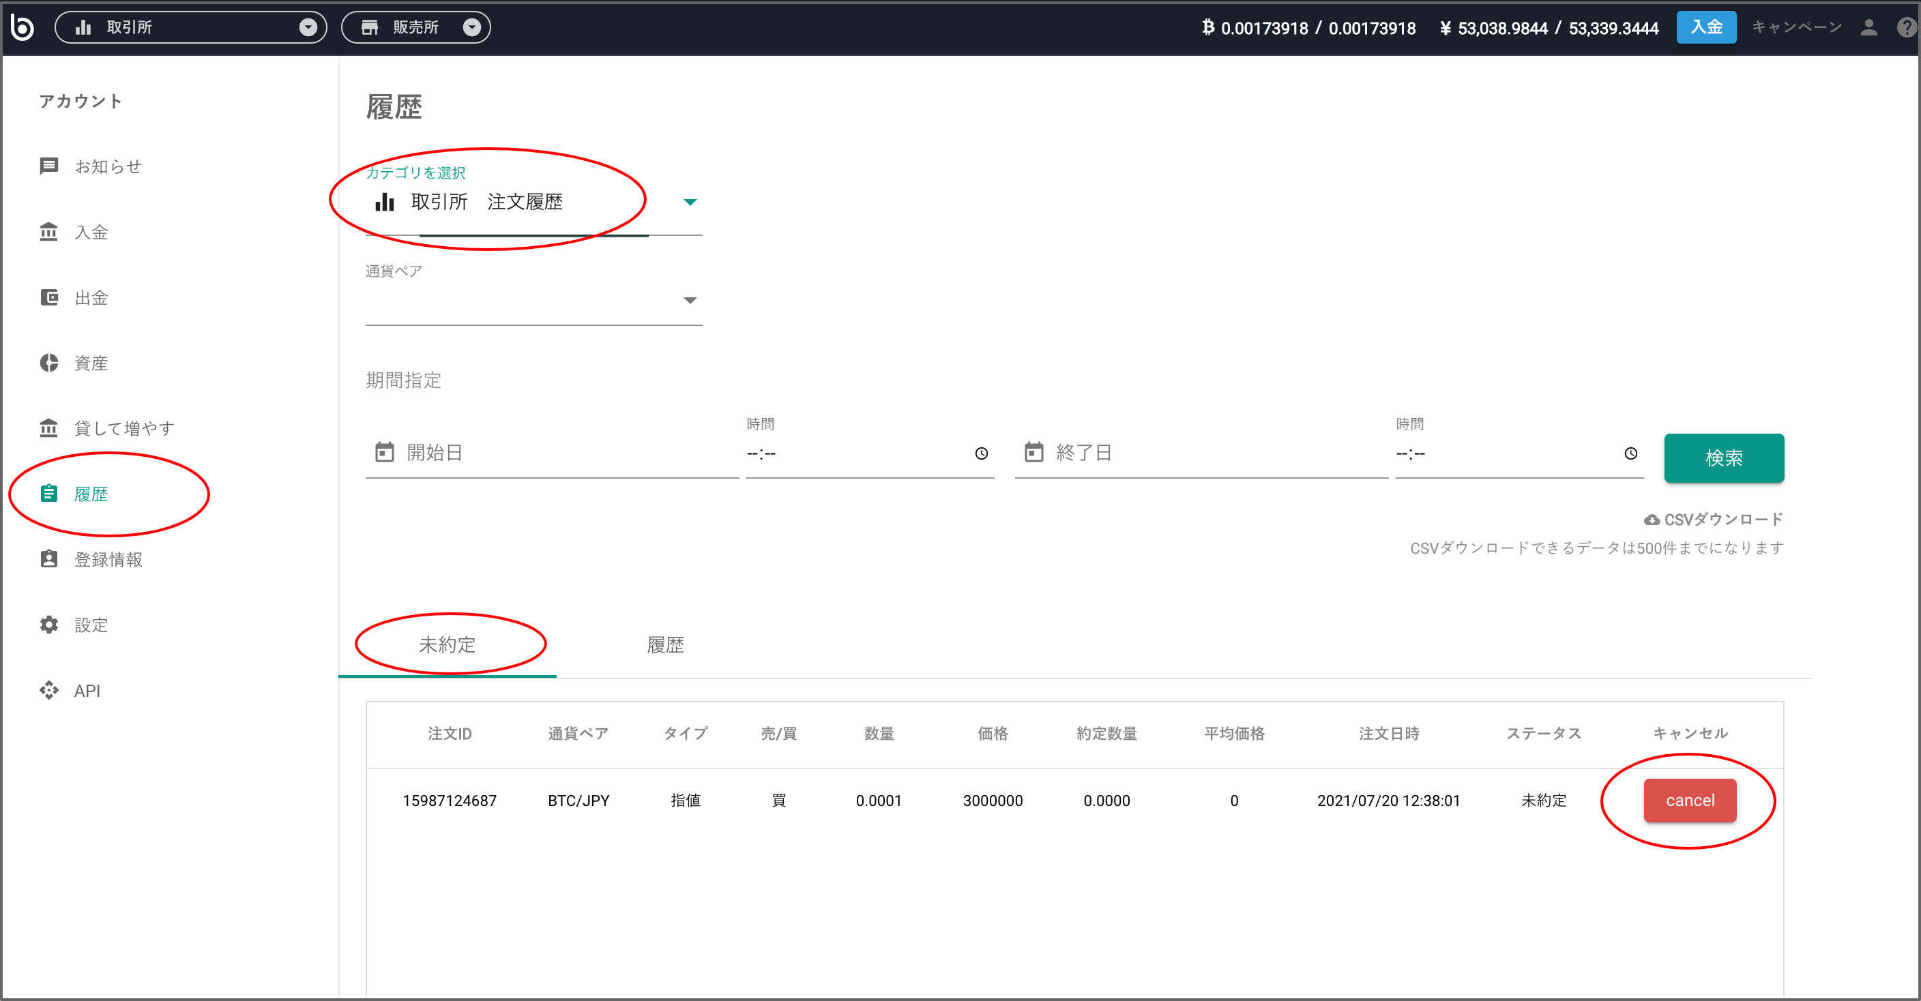Open the help question mark icon

1906,27
